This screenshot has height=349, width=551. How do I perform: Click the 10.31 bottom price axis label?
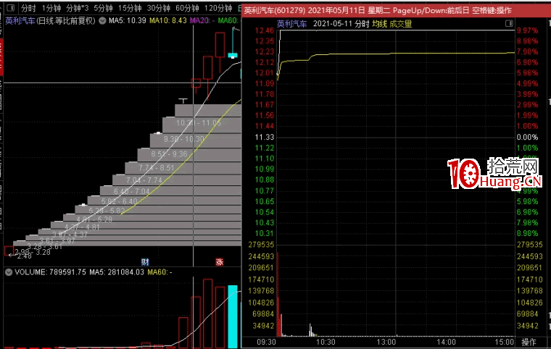point(264,233)
